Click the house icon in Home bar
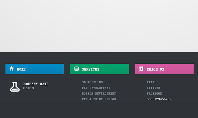The image size is (198, 118). click(x=12, y=69)
